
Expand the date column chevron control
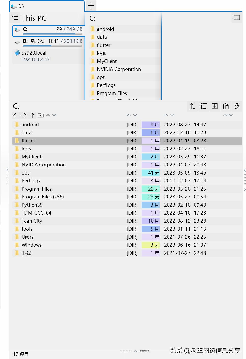172,115
